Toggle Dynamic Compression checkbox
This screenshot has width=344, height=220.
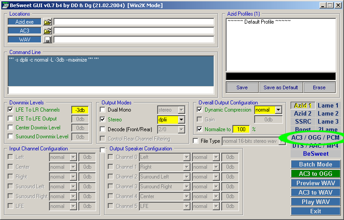point(199,110)
